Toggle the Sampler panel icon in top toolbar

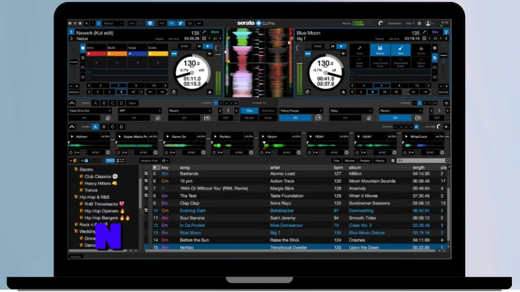tap(181, 23)
